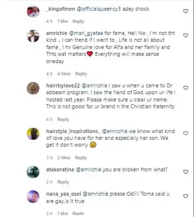Open the @officialqueency3 mention
The height and width of the screenshot is (217, 194).
99,9
